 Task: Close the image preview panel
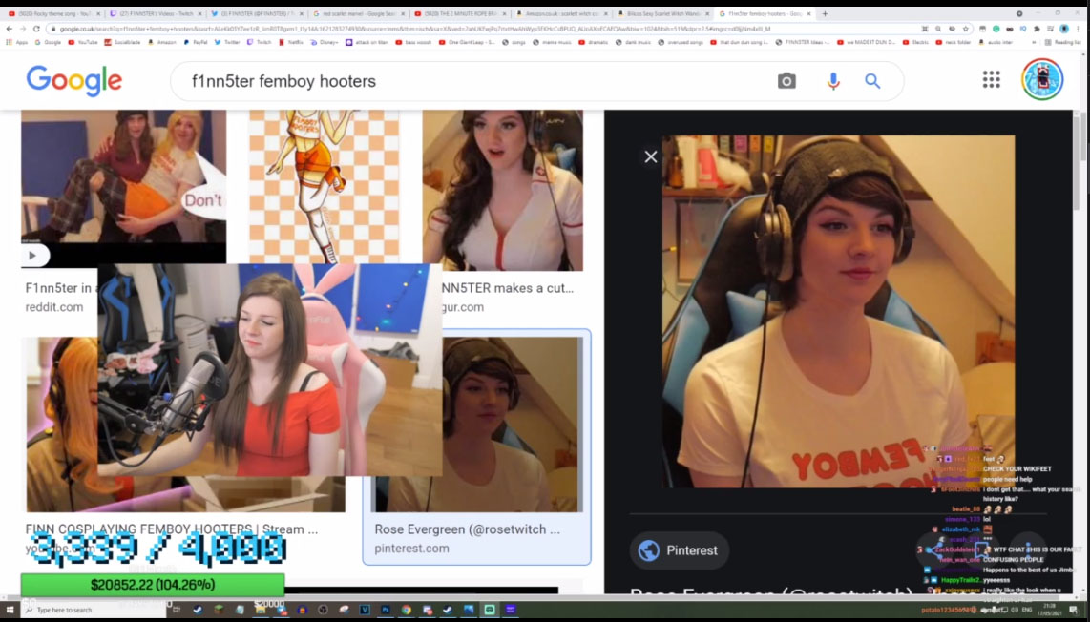pyautogui.click(x=651, y=157)
